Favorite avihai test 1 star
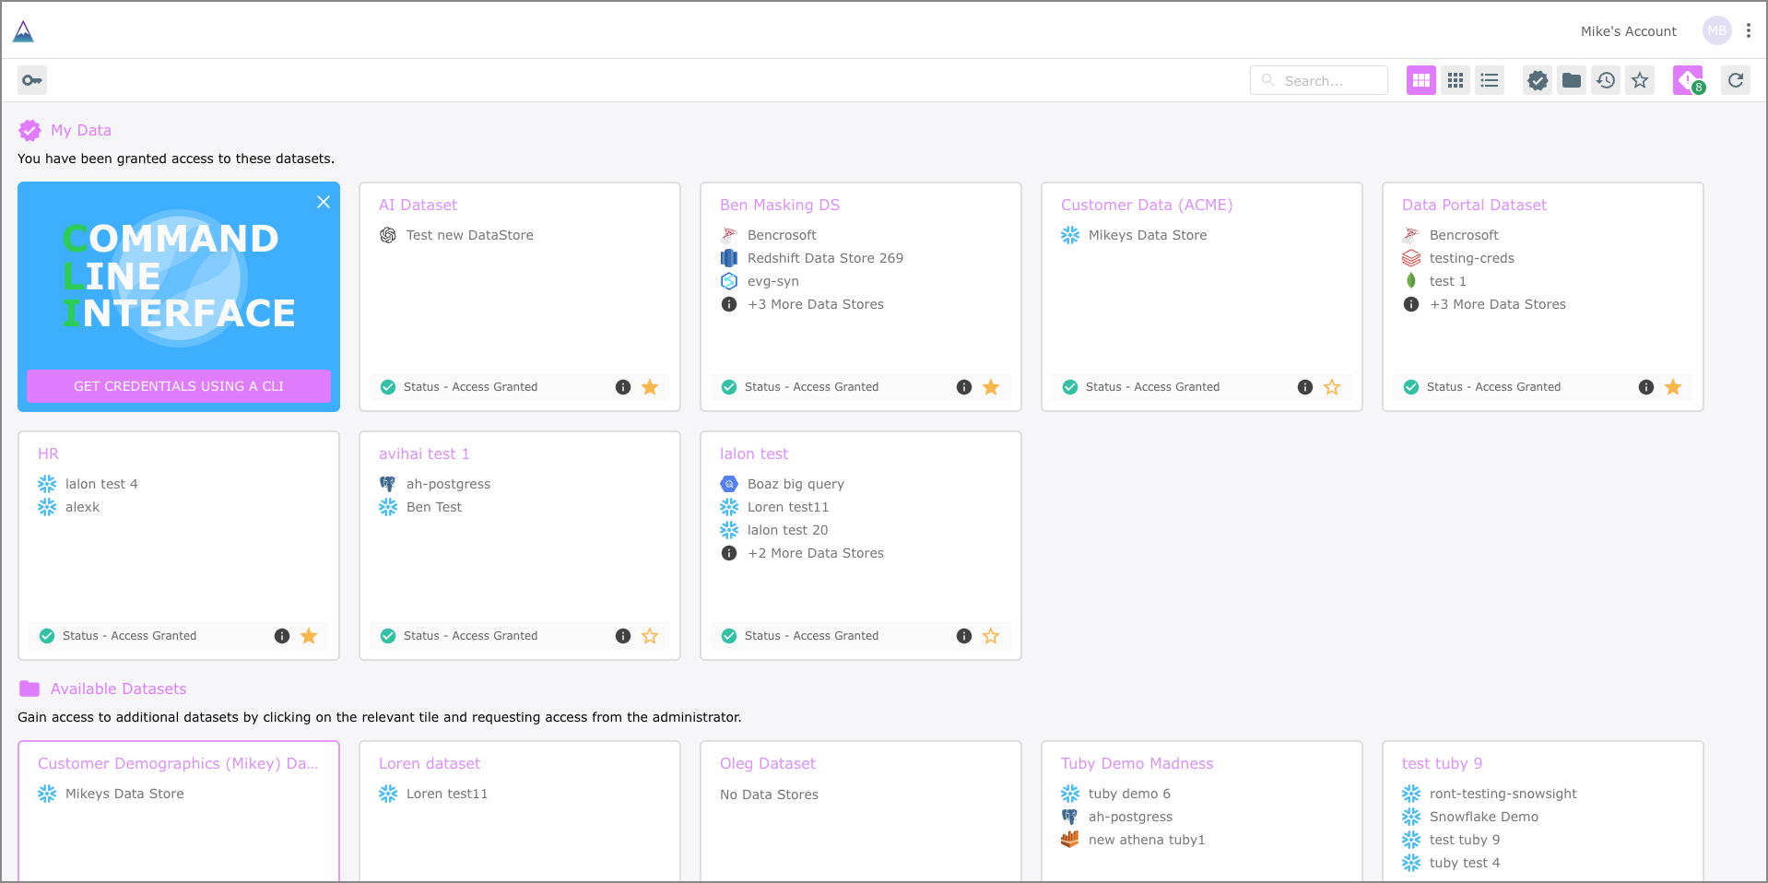The height and width of the screenshot is (883, 1768). point(650,636)
